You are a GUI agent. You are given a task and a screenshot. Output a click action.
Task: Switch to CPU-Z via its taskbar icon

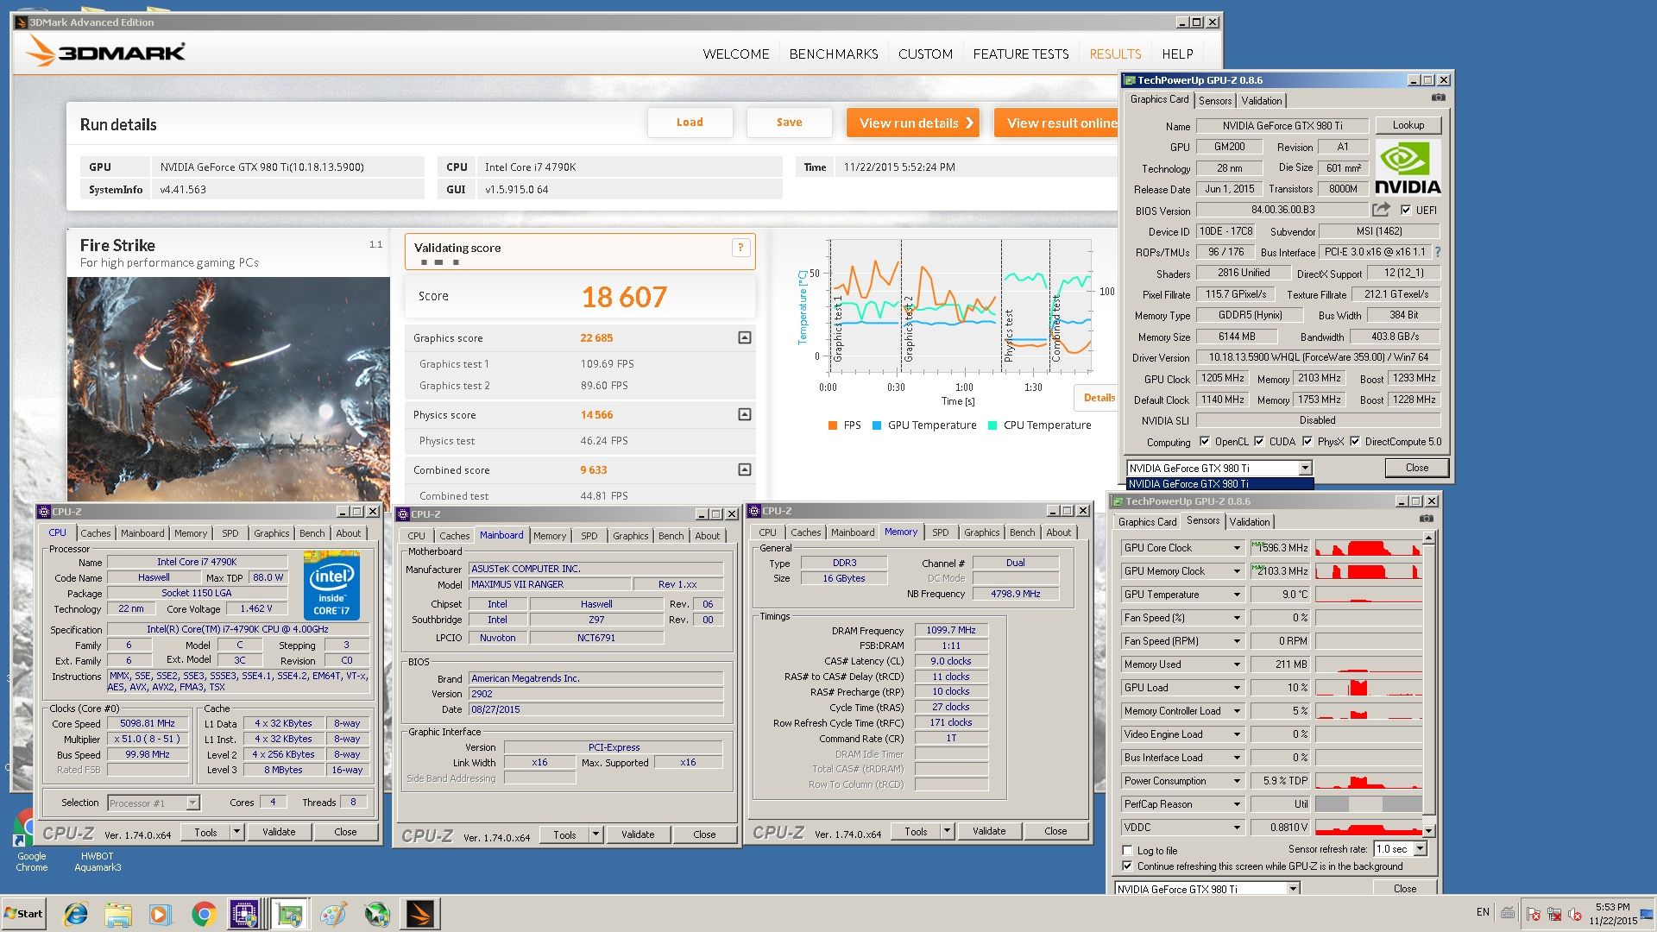(245, 913)
